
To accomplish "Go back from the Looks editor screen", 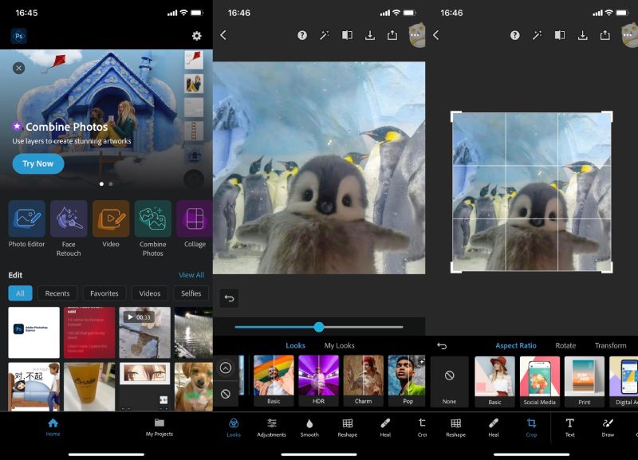I will [223, 35].
